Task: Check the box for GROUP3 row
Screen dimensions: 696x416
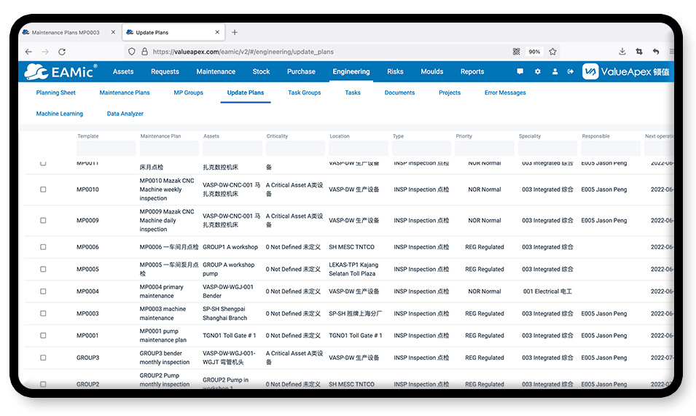Action: click(43, 358)
